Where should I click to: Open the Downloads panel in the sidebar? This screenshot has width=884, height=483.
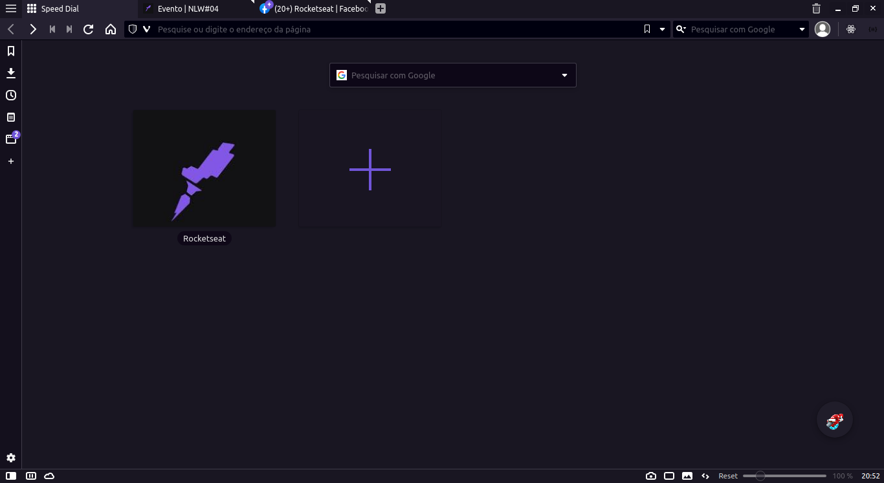pyautogui.click(x=11, y=73)
